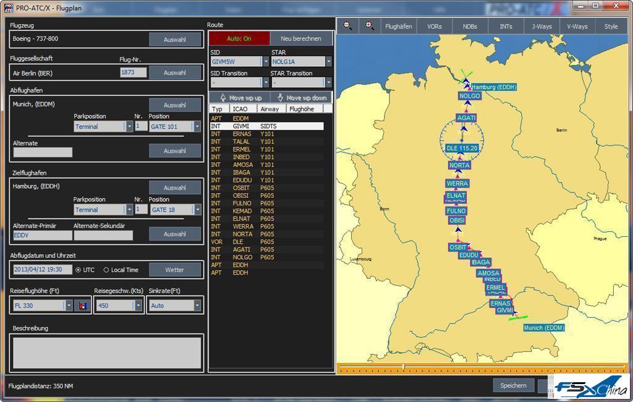Toggle V-Ways display on map
The height and width of the screenshot is (402, 633).
(577, 27)
